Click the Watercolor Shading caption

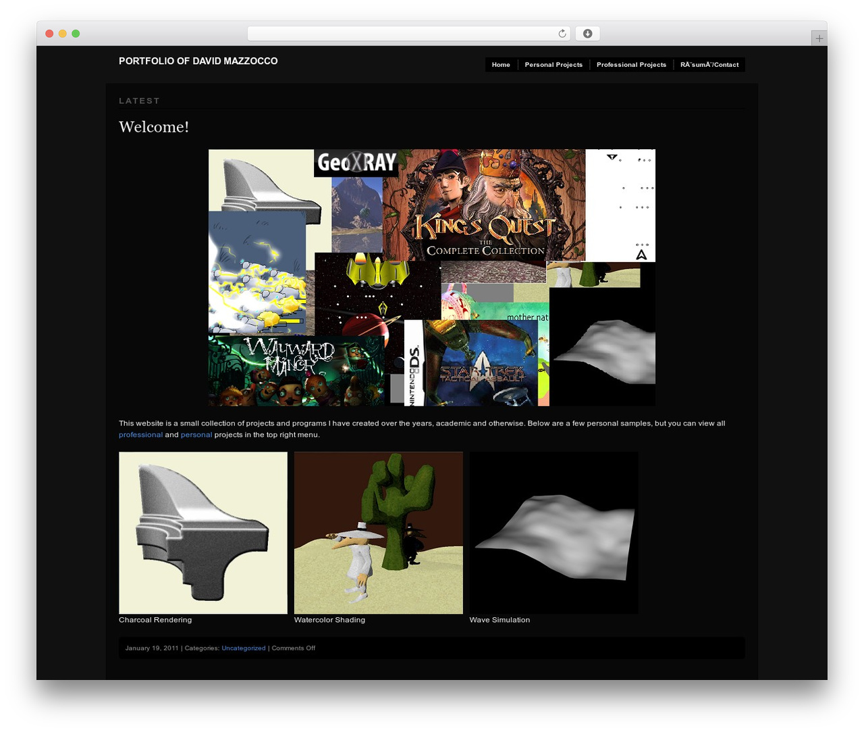pyautogui.click(x=329, y=620)
